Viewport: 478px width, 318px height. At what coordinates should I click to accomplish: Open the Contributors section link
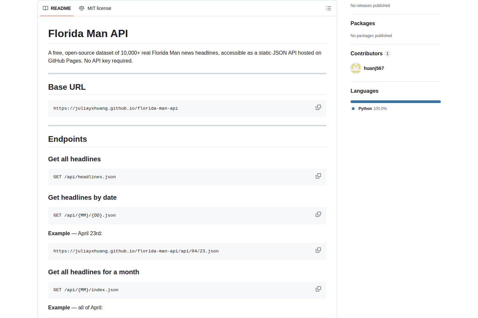click(370, 53)
